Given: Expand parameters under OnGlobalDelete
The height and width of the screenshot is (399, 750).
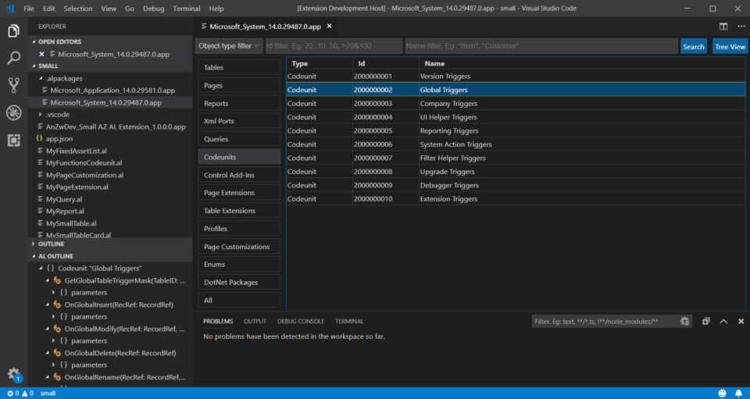Looking at the screenshot, I should 54,365.
